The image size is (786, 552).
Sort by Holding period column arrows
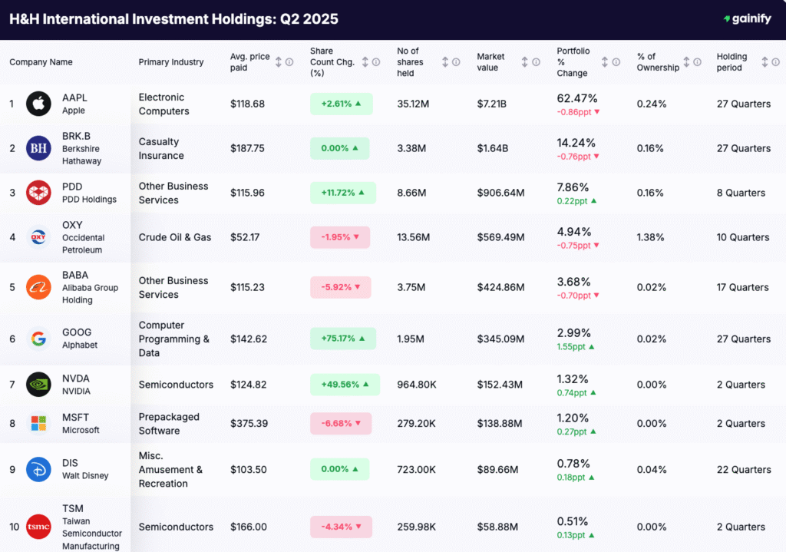click(x=765, y=62)
